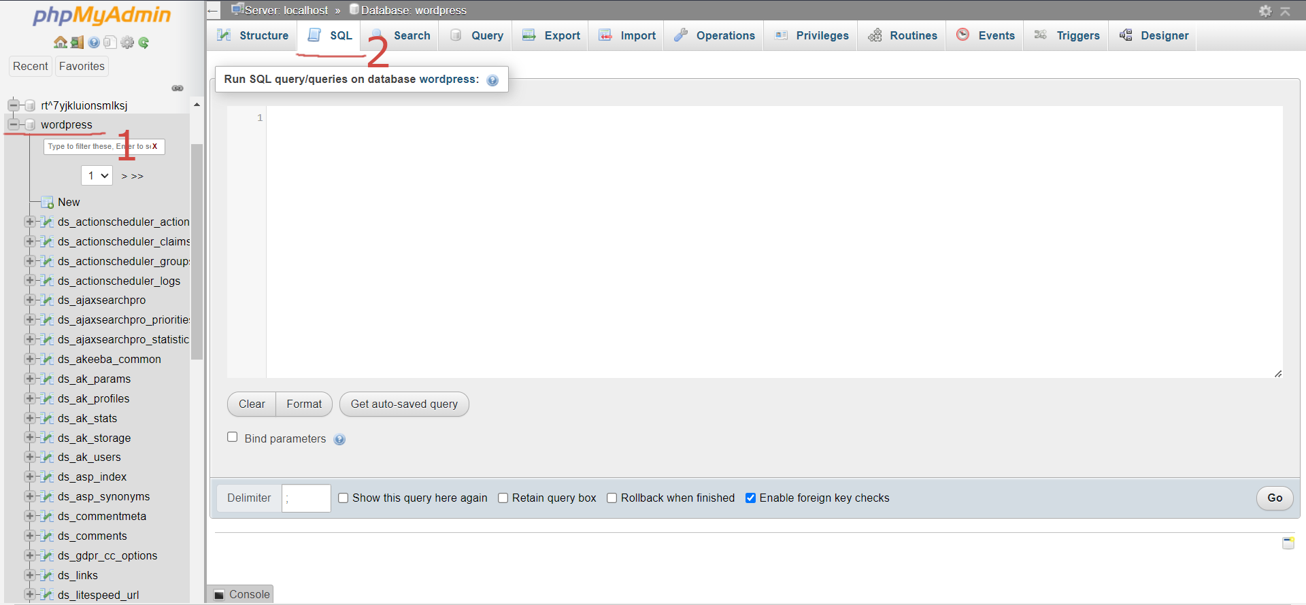Open navigation panel settings gear icon

coord(127,42)
